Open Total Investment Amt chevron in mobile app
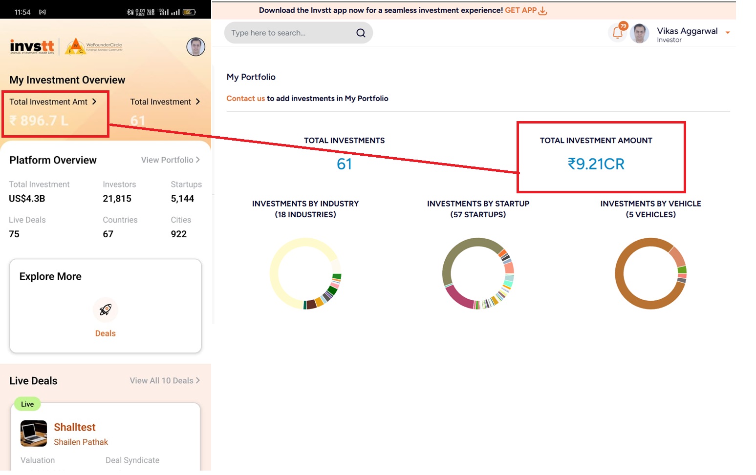Viewport: 756px width, 475px height. pos(94,102)
